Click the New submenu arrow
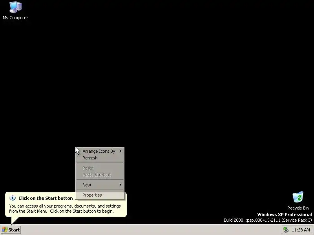314x235 pixels. coord(120,184)
